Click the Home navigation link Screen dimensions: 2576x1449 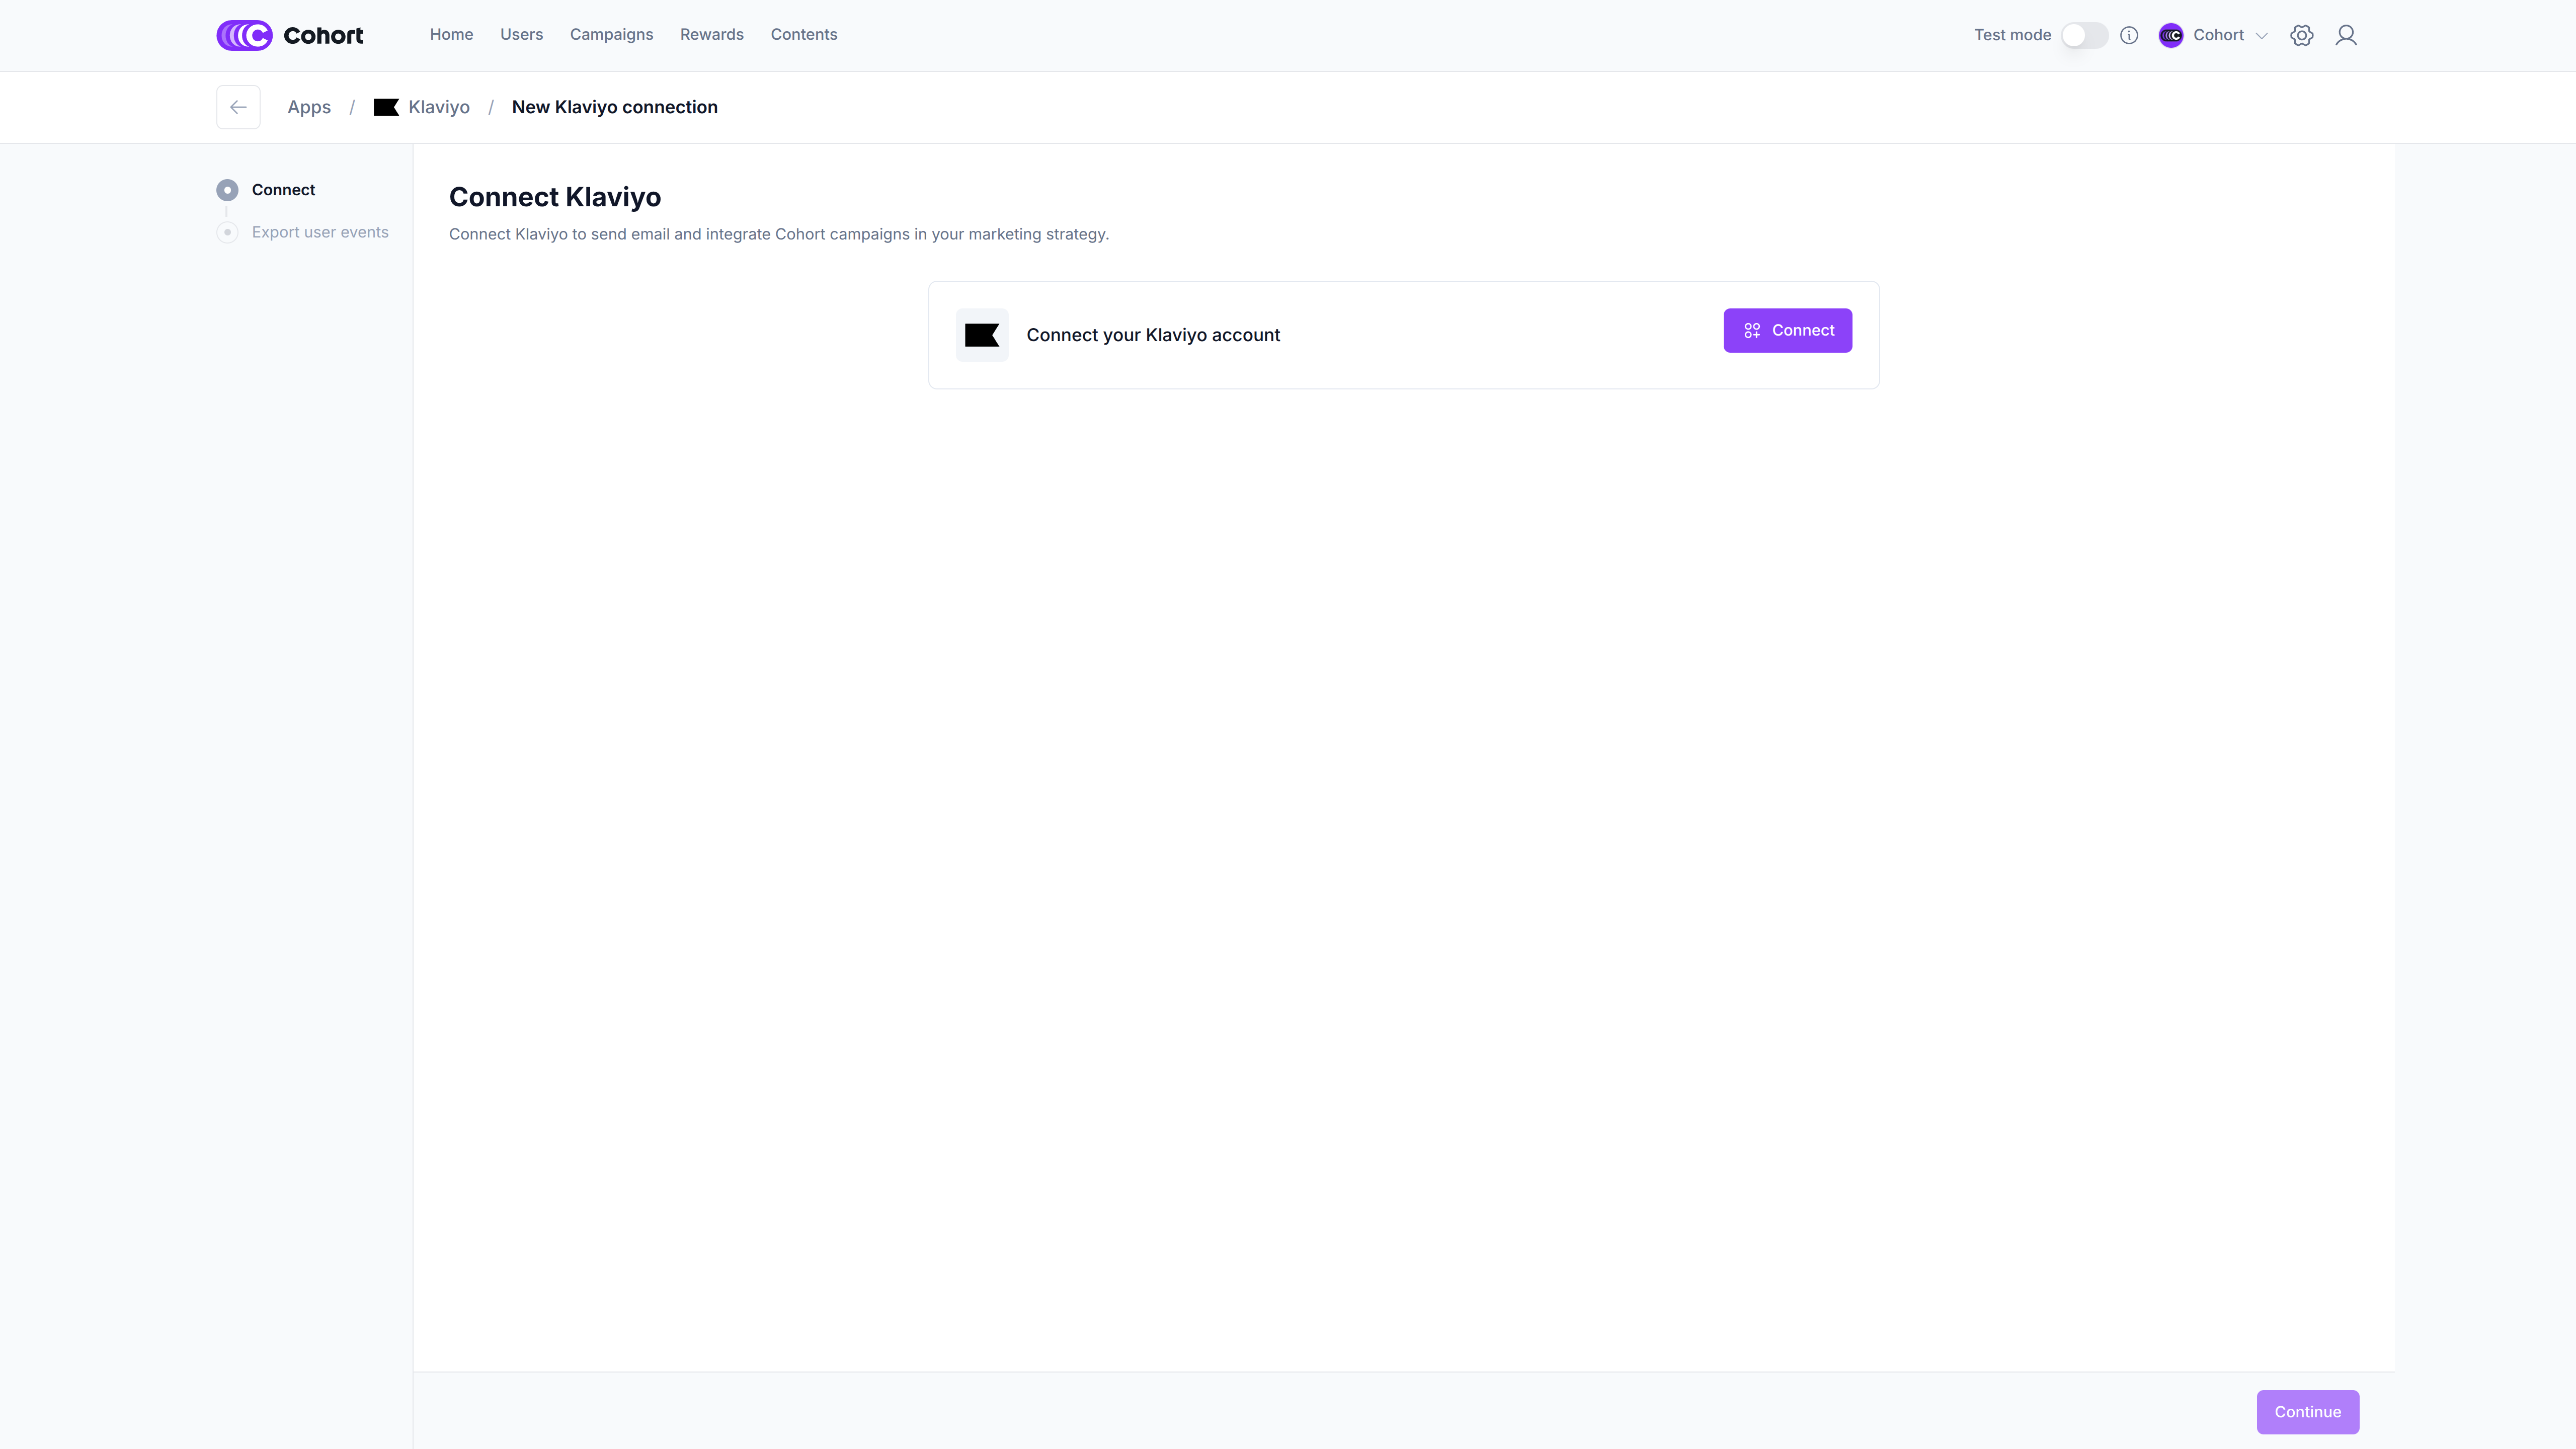tap(451, 34)
